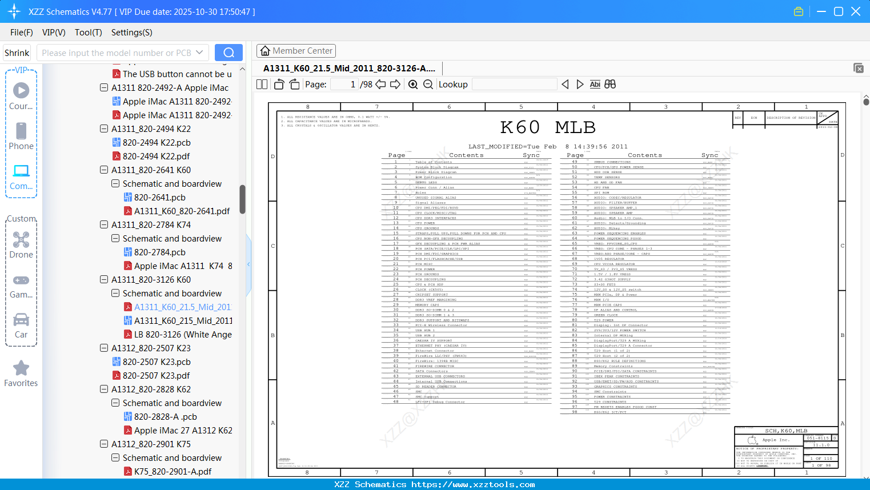Find next lookup result
The image size is (870, 490).
(580, 84)
